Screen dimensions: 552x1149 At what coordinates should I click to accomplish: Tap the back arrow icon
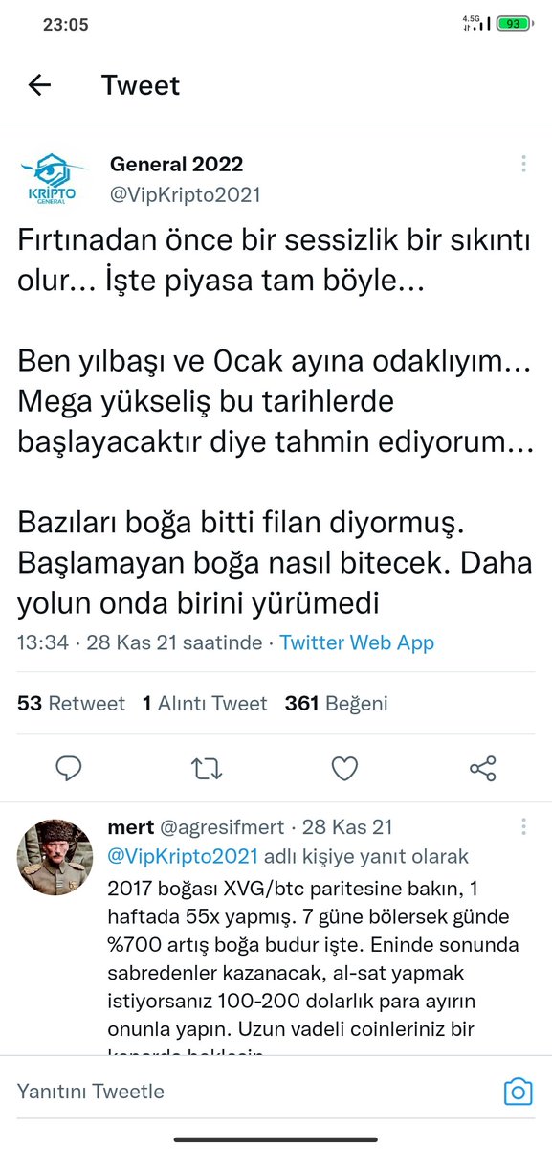pos(39,85)
